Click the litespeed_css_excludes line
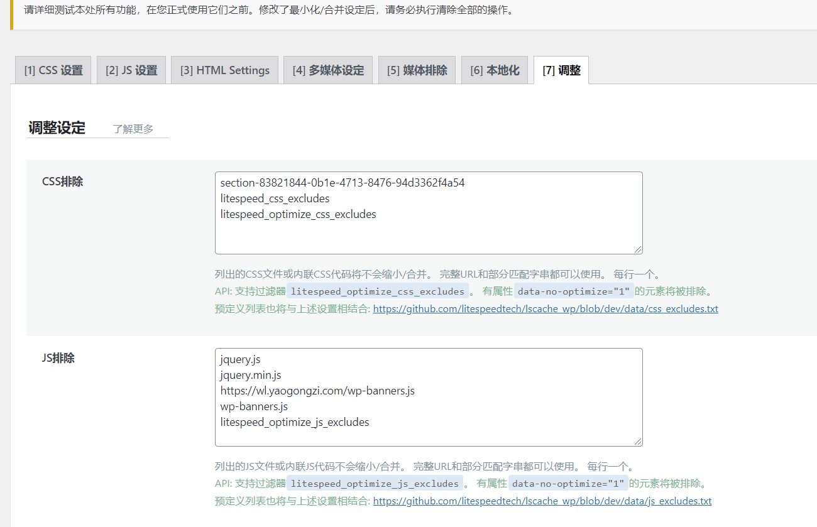Screen dimensions: 817x527 click(275, 199)
